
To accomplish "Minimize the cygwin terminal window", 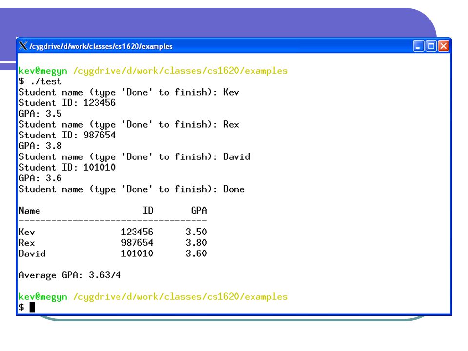I will click(x=418, y=46).
